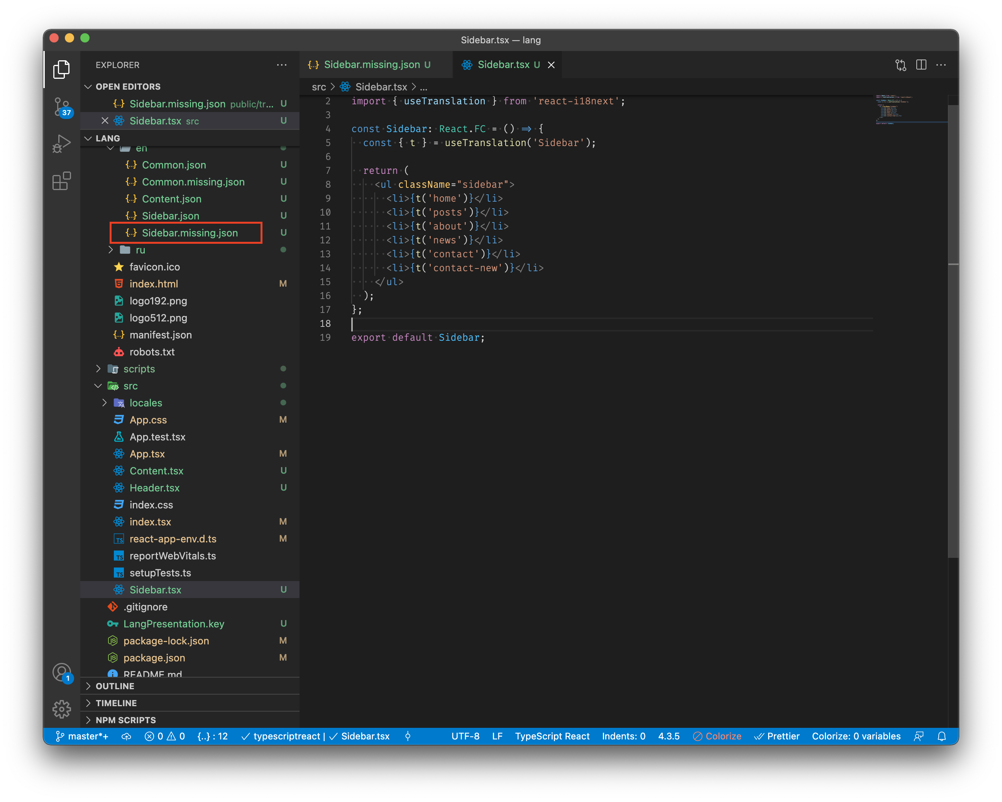This screenshot has height=802, width=1002.
Task: Open the Run and Debug view
Action: 61,144
